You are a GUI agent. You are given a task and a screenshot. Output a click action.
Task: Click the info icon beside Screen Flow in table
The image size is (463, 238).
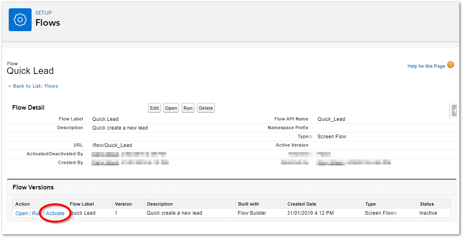pos(395,213)
